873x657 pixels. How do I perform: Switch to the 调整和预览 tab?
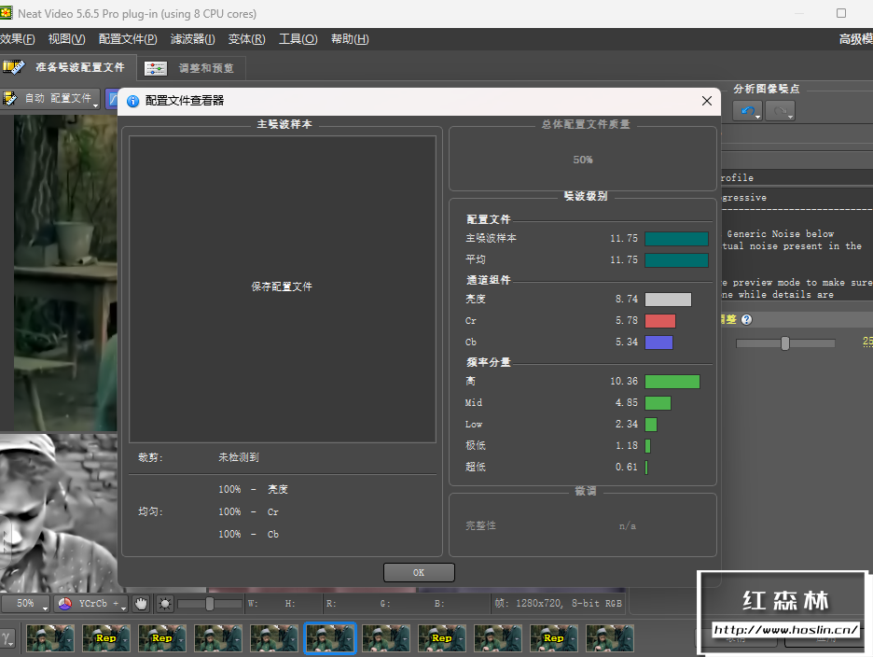[x=190, y=68]
